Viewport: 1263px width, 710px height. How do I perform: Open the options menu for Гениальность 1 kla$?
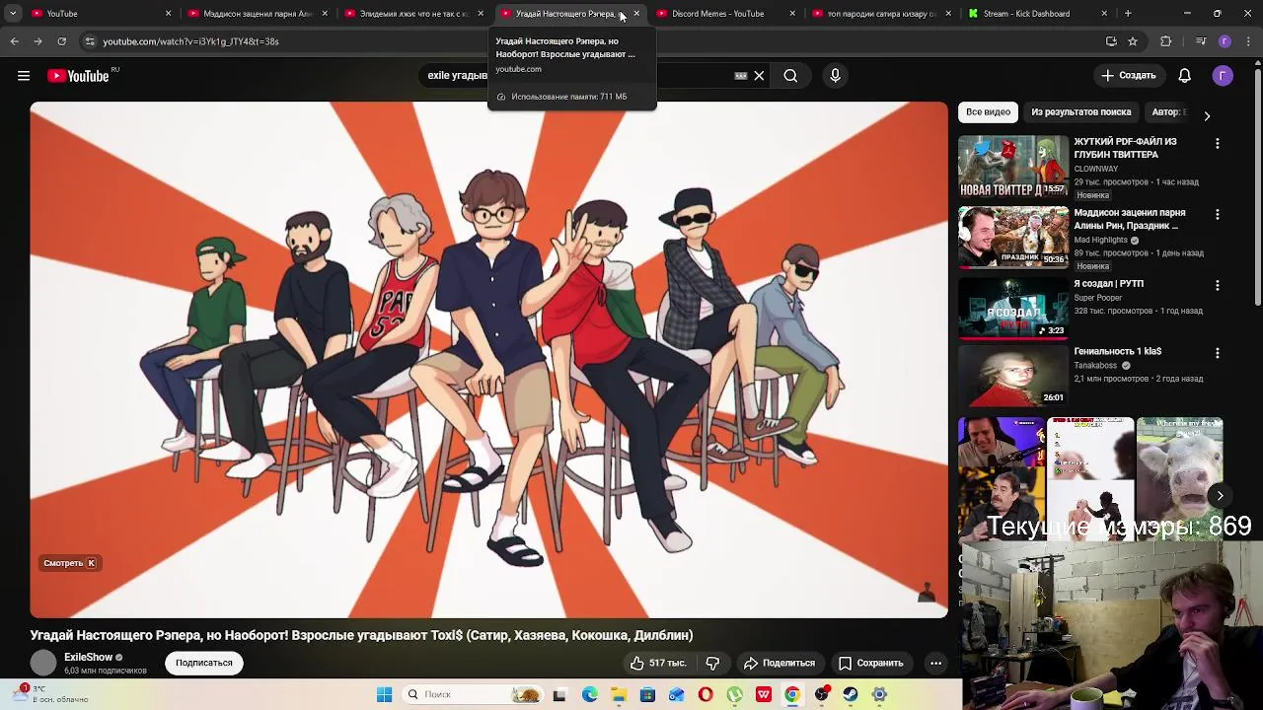point(1217,353)
